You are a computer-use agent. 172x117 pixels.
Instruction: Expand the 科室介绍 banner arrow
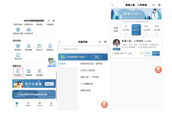140,14
